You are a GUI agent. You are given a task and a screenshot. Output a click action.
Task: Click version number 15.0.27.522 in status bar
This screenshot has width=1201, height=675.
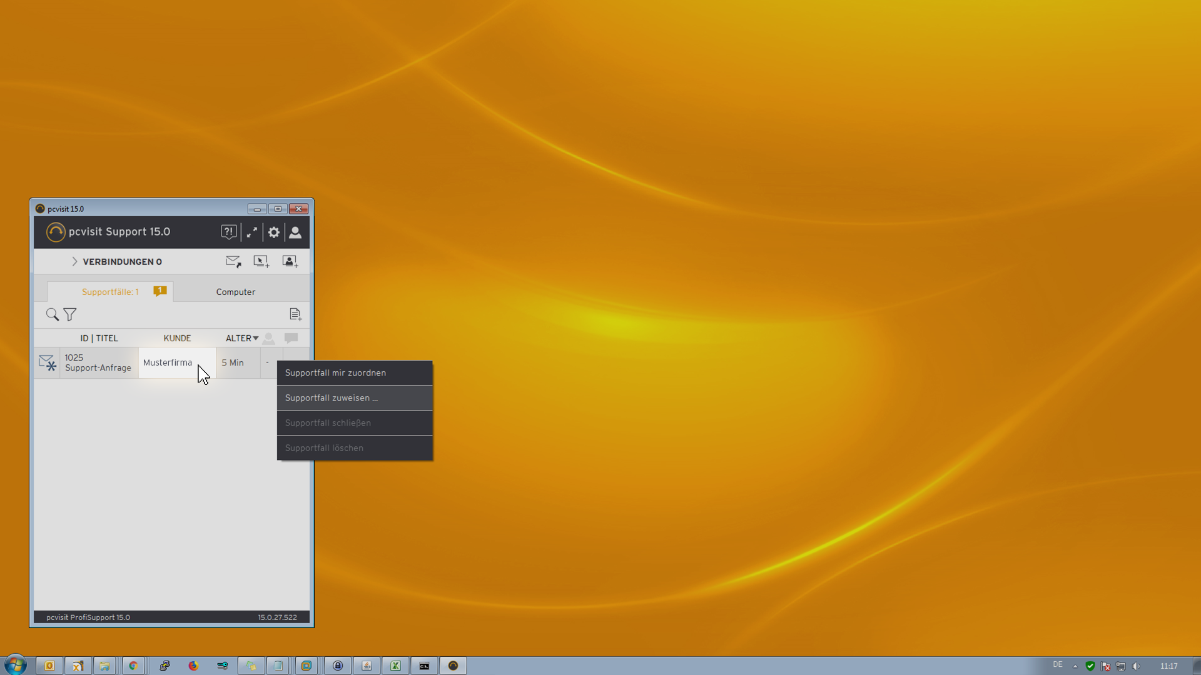(x=278, y=617)
